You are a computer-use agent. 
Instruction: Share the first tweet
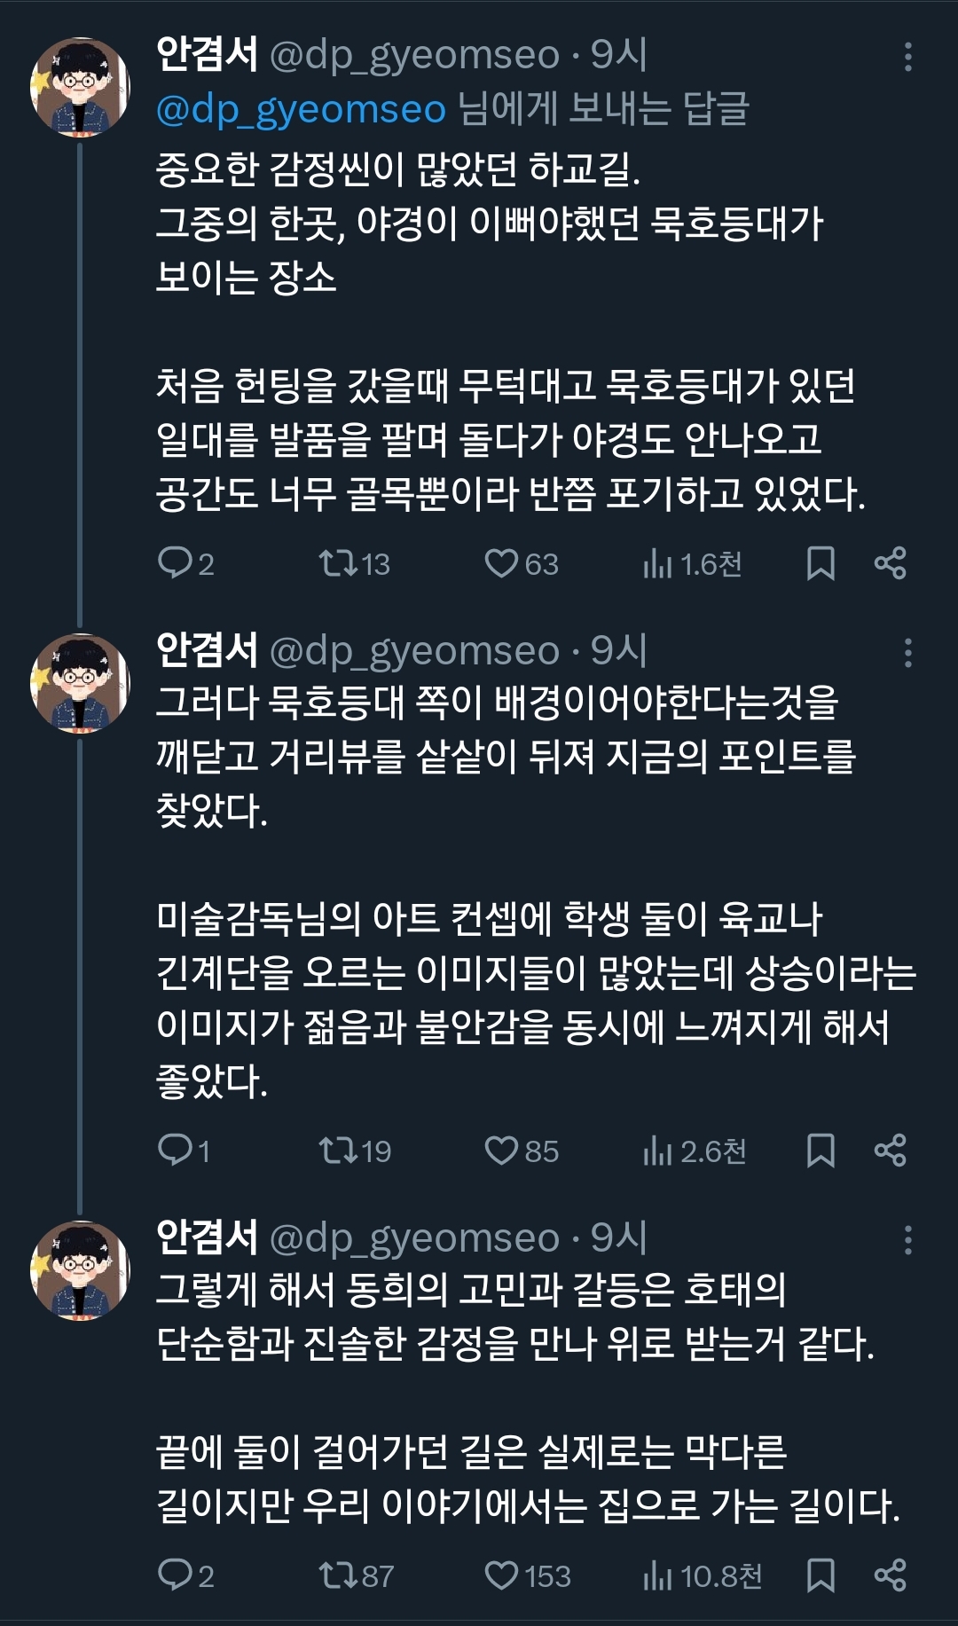click(890, 563)
